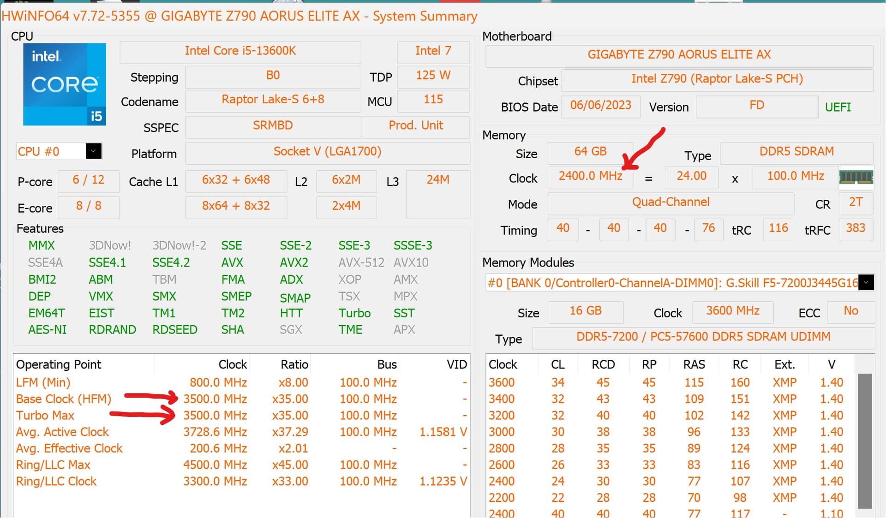Click the BIOS Date 06/06/2023 field
The width and height of the screenshot is (886, 518).
click(601, 105)
